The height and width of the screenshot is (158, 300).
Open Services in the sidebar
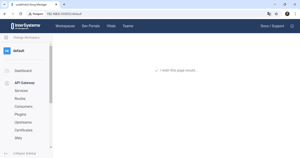tap(21, 91)
